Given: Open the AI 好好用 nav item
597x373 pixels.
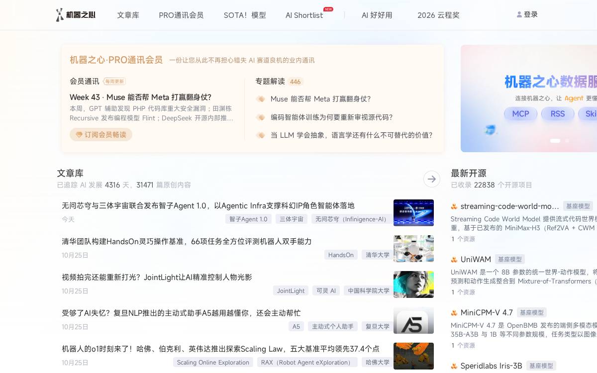Looking at the screenshot, I should pos(377,15).
